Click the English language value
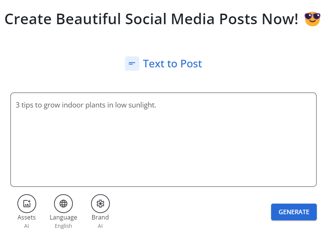This screenshot has height=232, width=327. tap(63, 226)
